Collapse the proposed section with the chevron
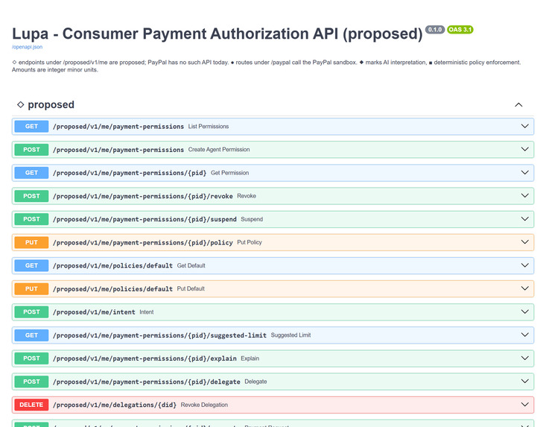Screen dimensions: 546x427 click(518, 105)
